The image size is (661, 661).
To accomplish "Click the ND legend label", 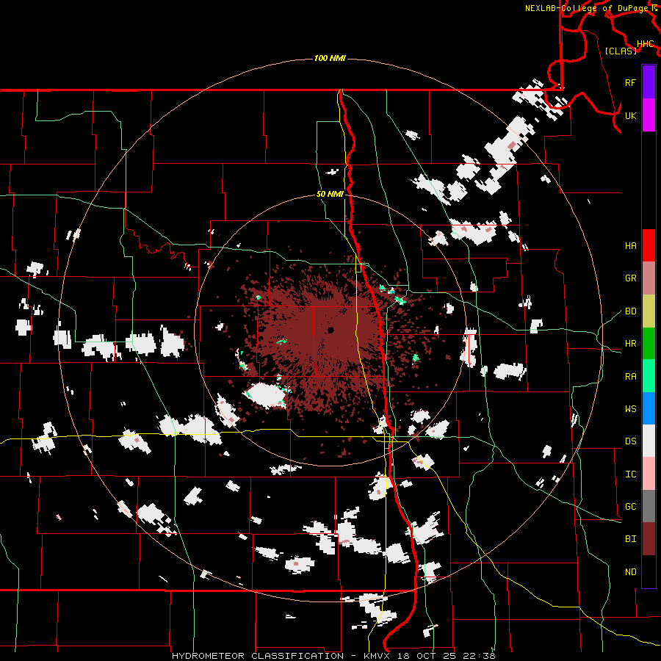I will pyautogui.click(x=630, y=571).
